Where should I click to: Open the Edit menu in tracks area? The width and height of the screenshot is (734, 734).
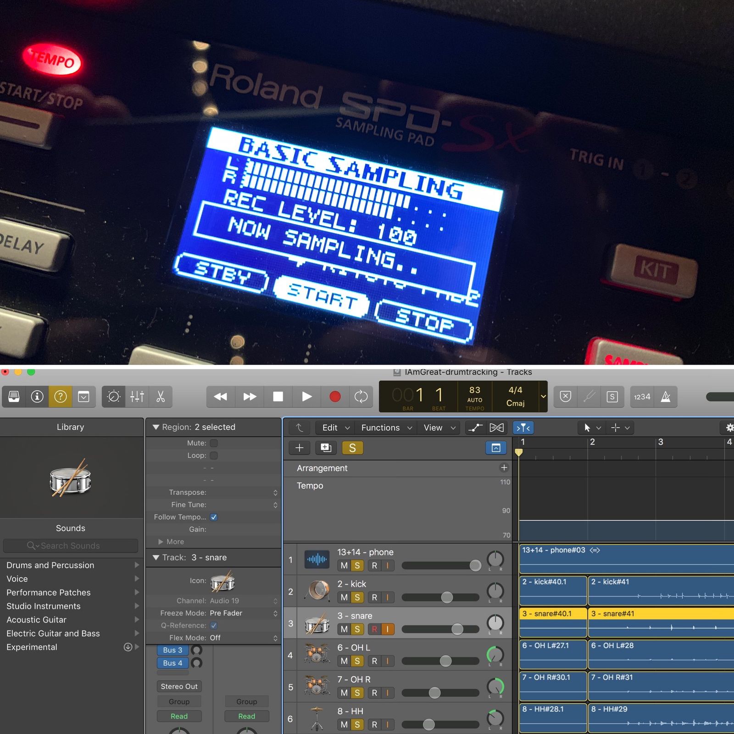coord(335,428)
